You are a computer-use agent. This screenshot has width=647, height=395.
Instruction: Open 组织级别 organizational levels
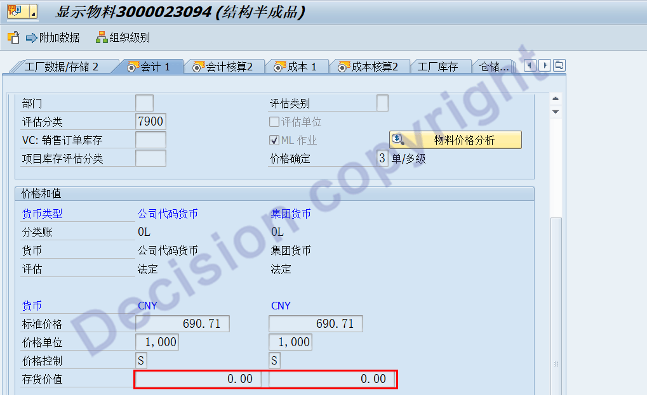point(123,37)
